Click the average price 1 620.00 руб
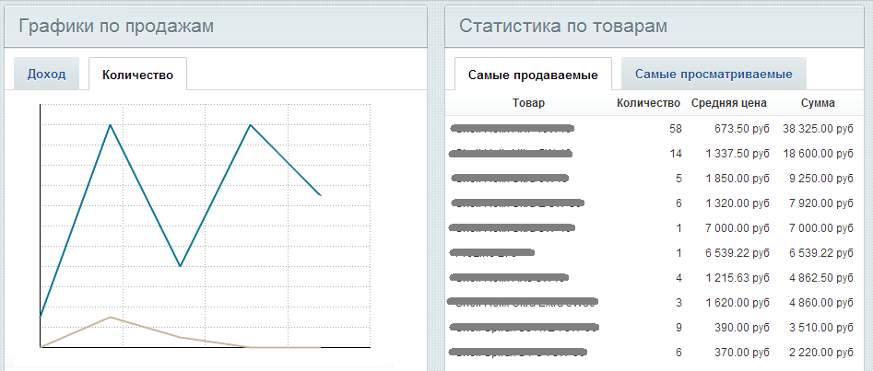This screenshot has height=371, width=873. 737,303
